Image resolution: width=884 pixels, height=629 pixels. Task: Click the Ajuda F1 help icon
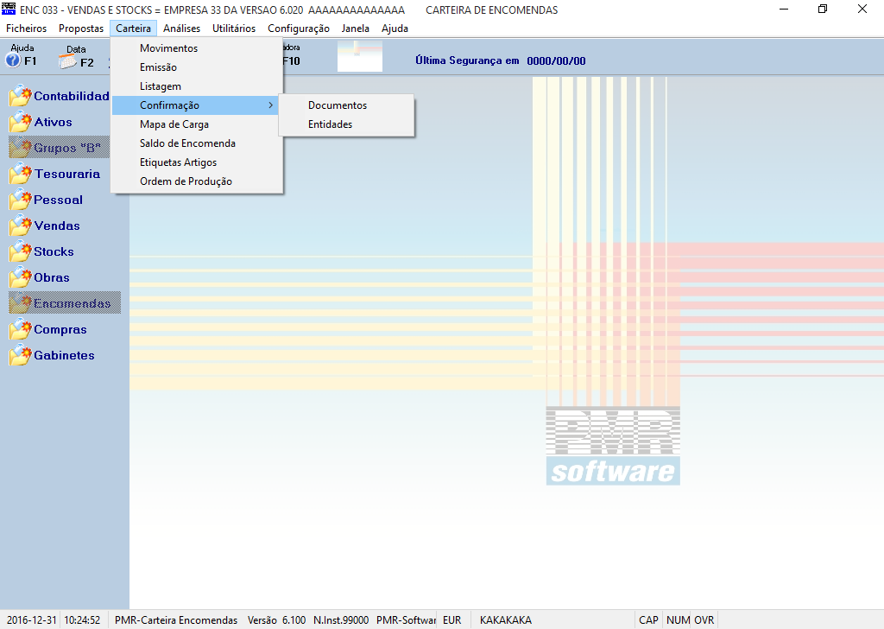13,60
